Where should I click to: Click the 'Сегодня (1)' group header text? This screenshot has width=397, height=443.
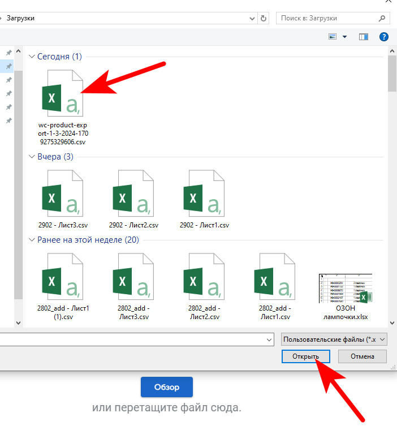click(x=59, y=57)
